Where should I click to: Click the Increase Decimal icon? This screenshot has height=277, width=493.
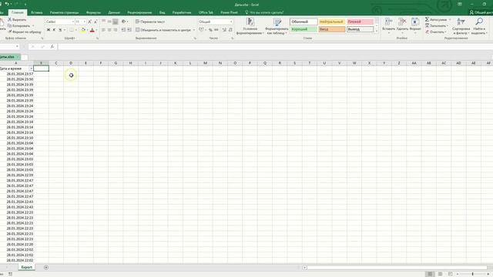pyautogui.click(x=224, y=30)
